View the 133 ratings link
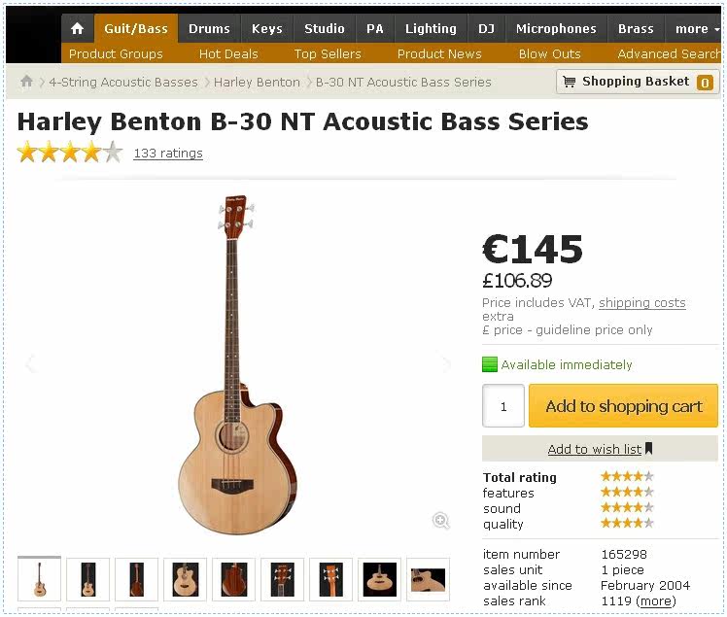 168,153
